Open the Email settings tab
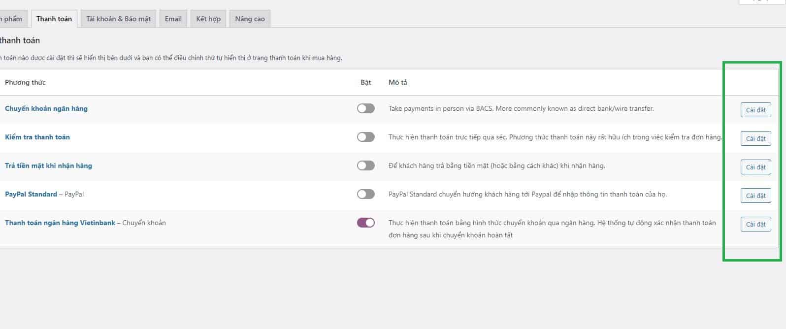Viewport: 786px width, 329px height. click(x=173, y=19)
